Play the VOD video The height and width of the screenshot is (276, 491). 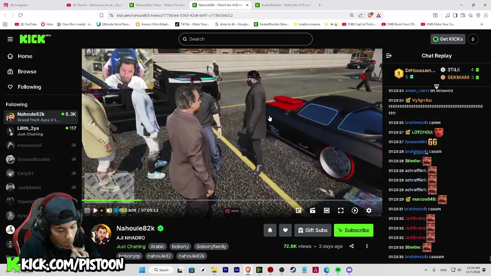pos(95,210)
